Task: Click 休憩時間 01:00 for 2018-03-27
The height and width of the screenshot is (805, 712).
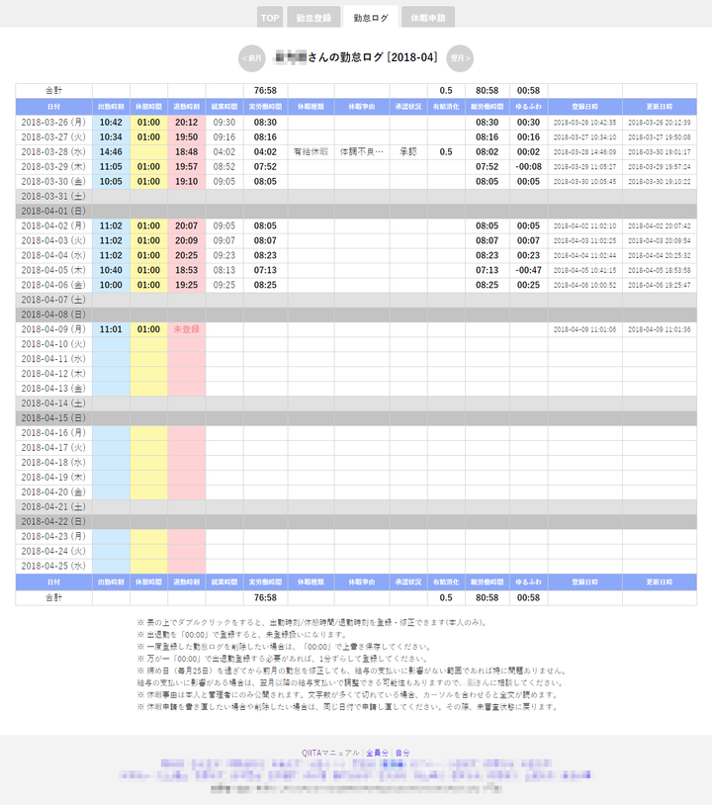Action: point(149,137)
